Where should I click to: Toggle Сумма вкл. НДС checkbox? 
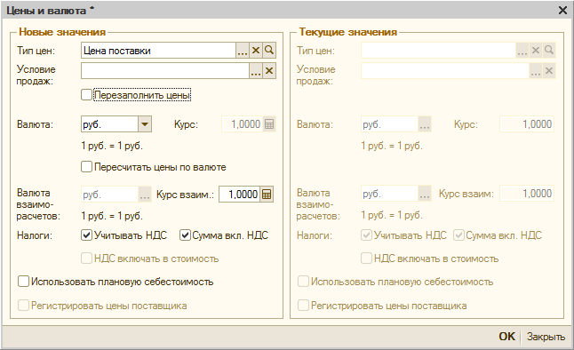click(x=185, y=235)
